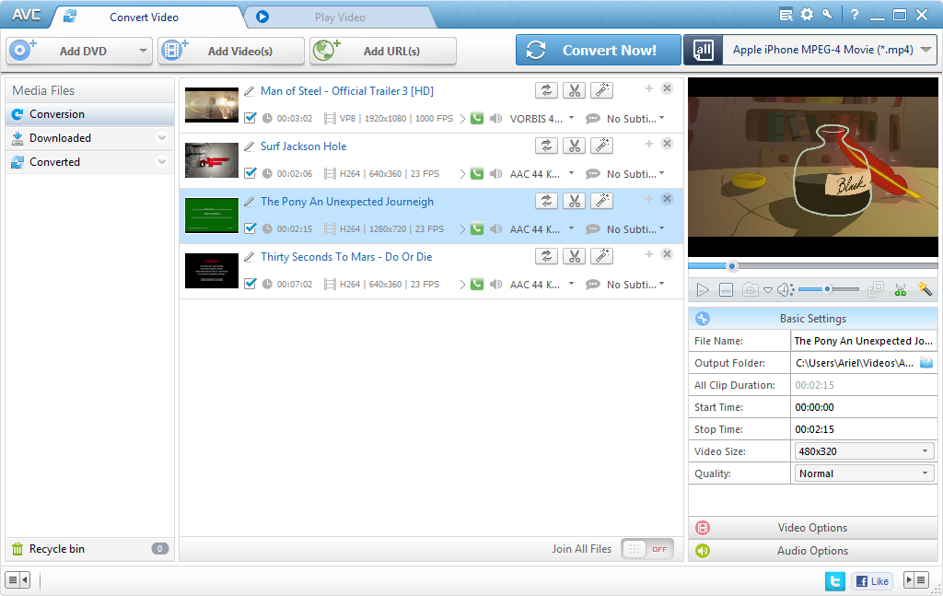The height and width of the screenshot is (596, 943).
Task: Open the effects wand for Surf Jackson Hole
Action: pos(601,146)
